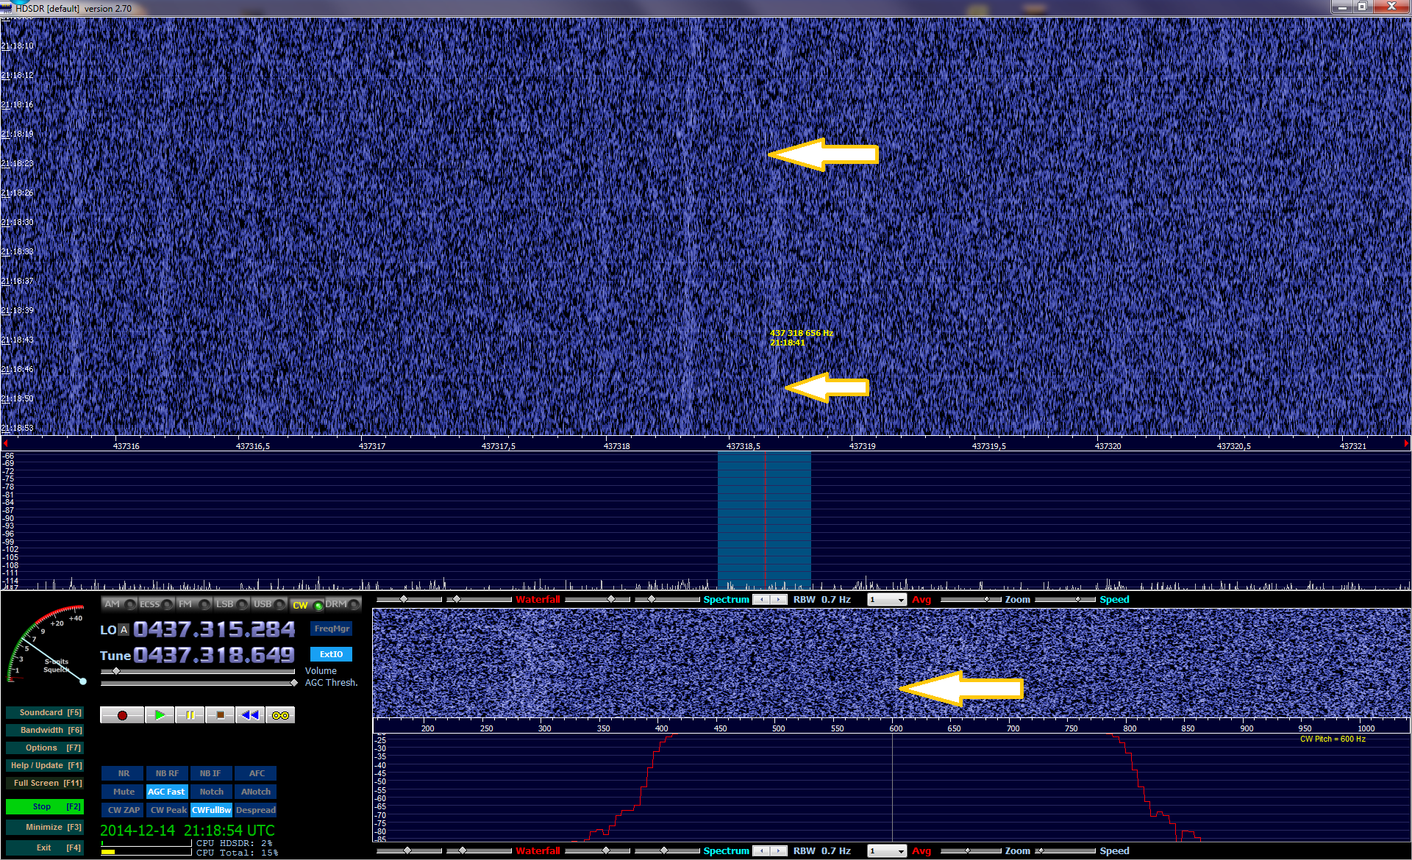Select USB demodulation mode
Viewport: 1412px width, 860px height.
click(263, 604)
